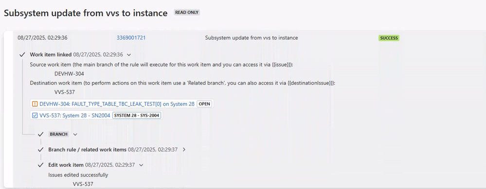This screenshot has height=189, width=486.
Task: Click the checkmark icon beside BRANCH
Action: pos(40,134)
